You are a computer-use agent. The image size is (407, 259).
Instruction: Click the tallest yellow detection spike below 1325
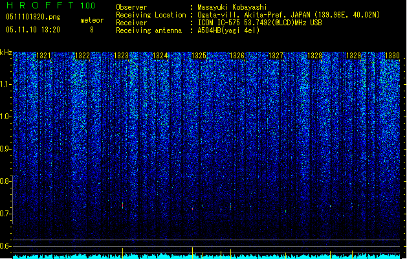tap(192, 253)
